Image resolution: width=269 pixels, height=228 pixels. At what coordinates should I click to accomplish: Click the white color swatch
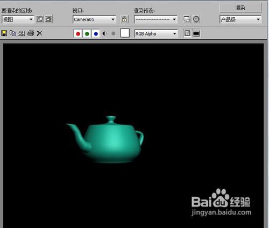[x=125, y=33]
